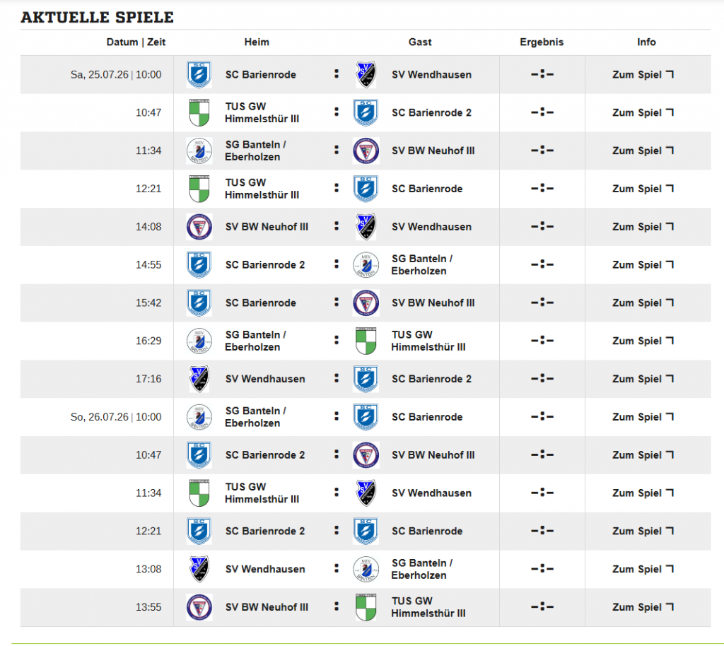Click SV Wendhausen home crest, 17:16 match
This screenshot has width=724, height=646.
click(199, 379)
